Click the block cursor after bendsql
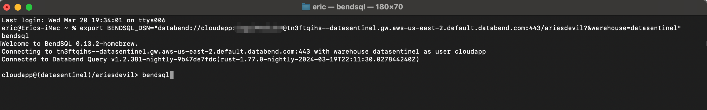This screenshot has width=707, height=110. pos(172,75)
